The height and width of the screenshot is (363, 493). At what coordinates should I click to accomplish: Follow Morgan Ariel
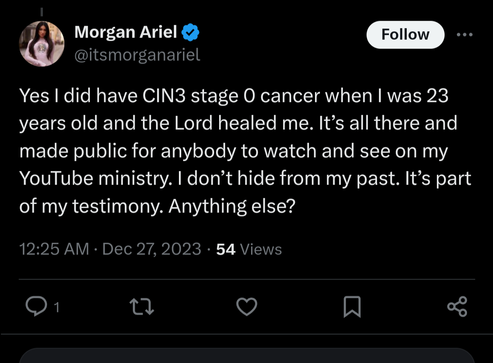click(405, 35)
